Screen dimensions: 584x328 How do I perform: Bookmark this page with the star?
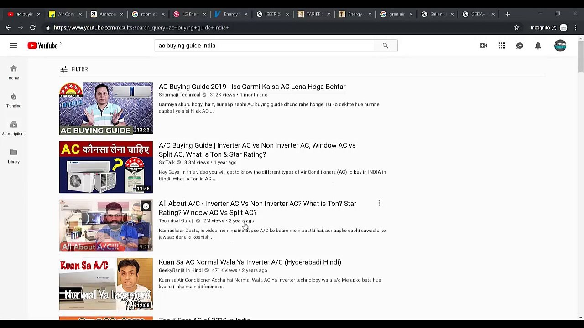pyautogui.click(x=516, y=27)
